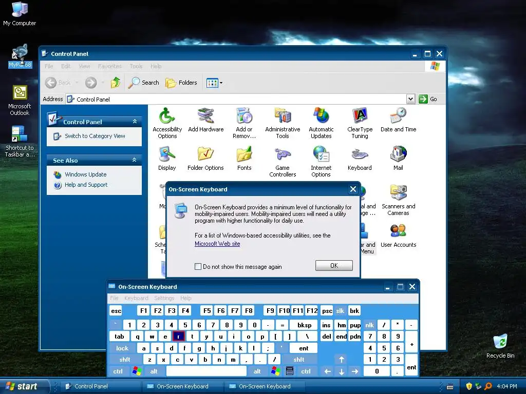Click the Up folder toolbar icon
This screenshot has height=394, width=526.
[x=116, y=83]
